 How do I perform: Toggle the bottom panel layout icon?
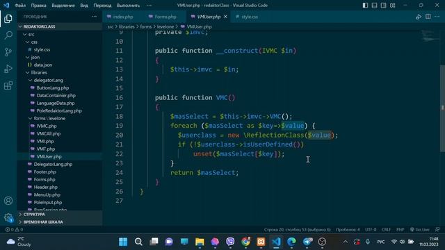click(374, 6)
